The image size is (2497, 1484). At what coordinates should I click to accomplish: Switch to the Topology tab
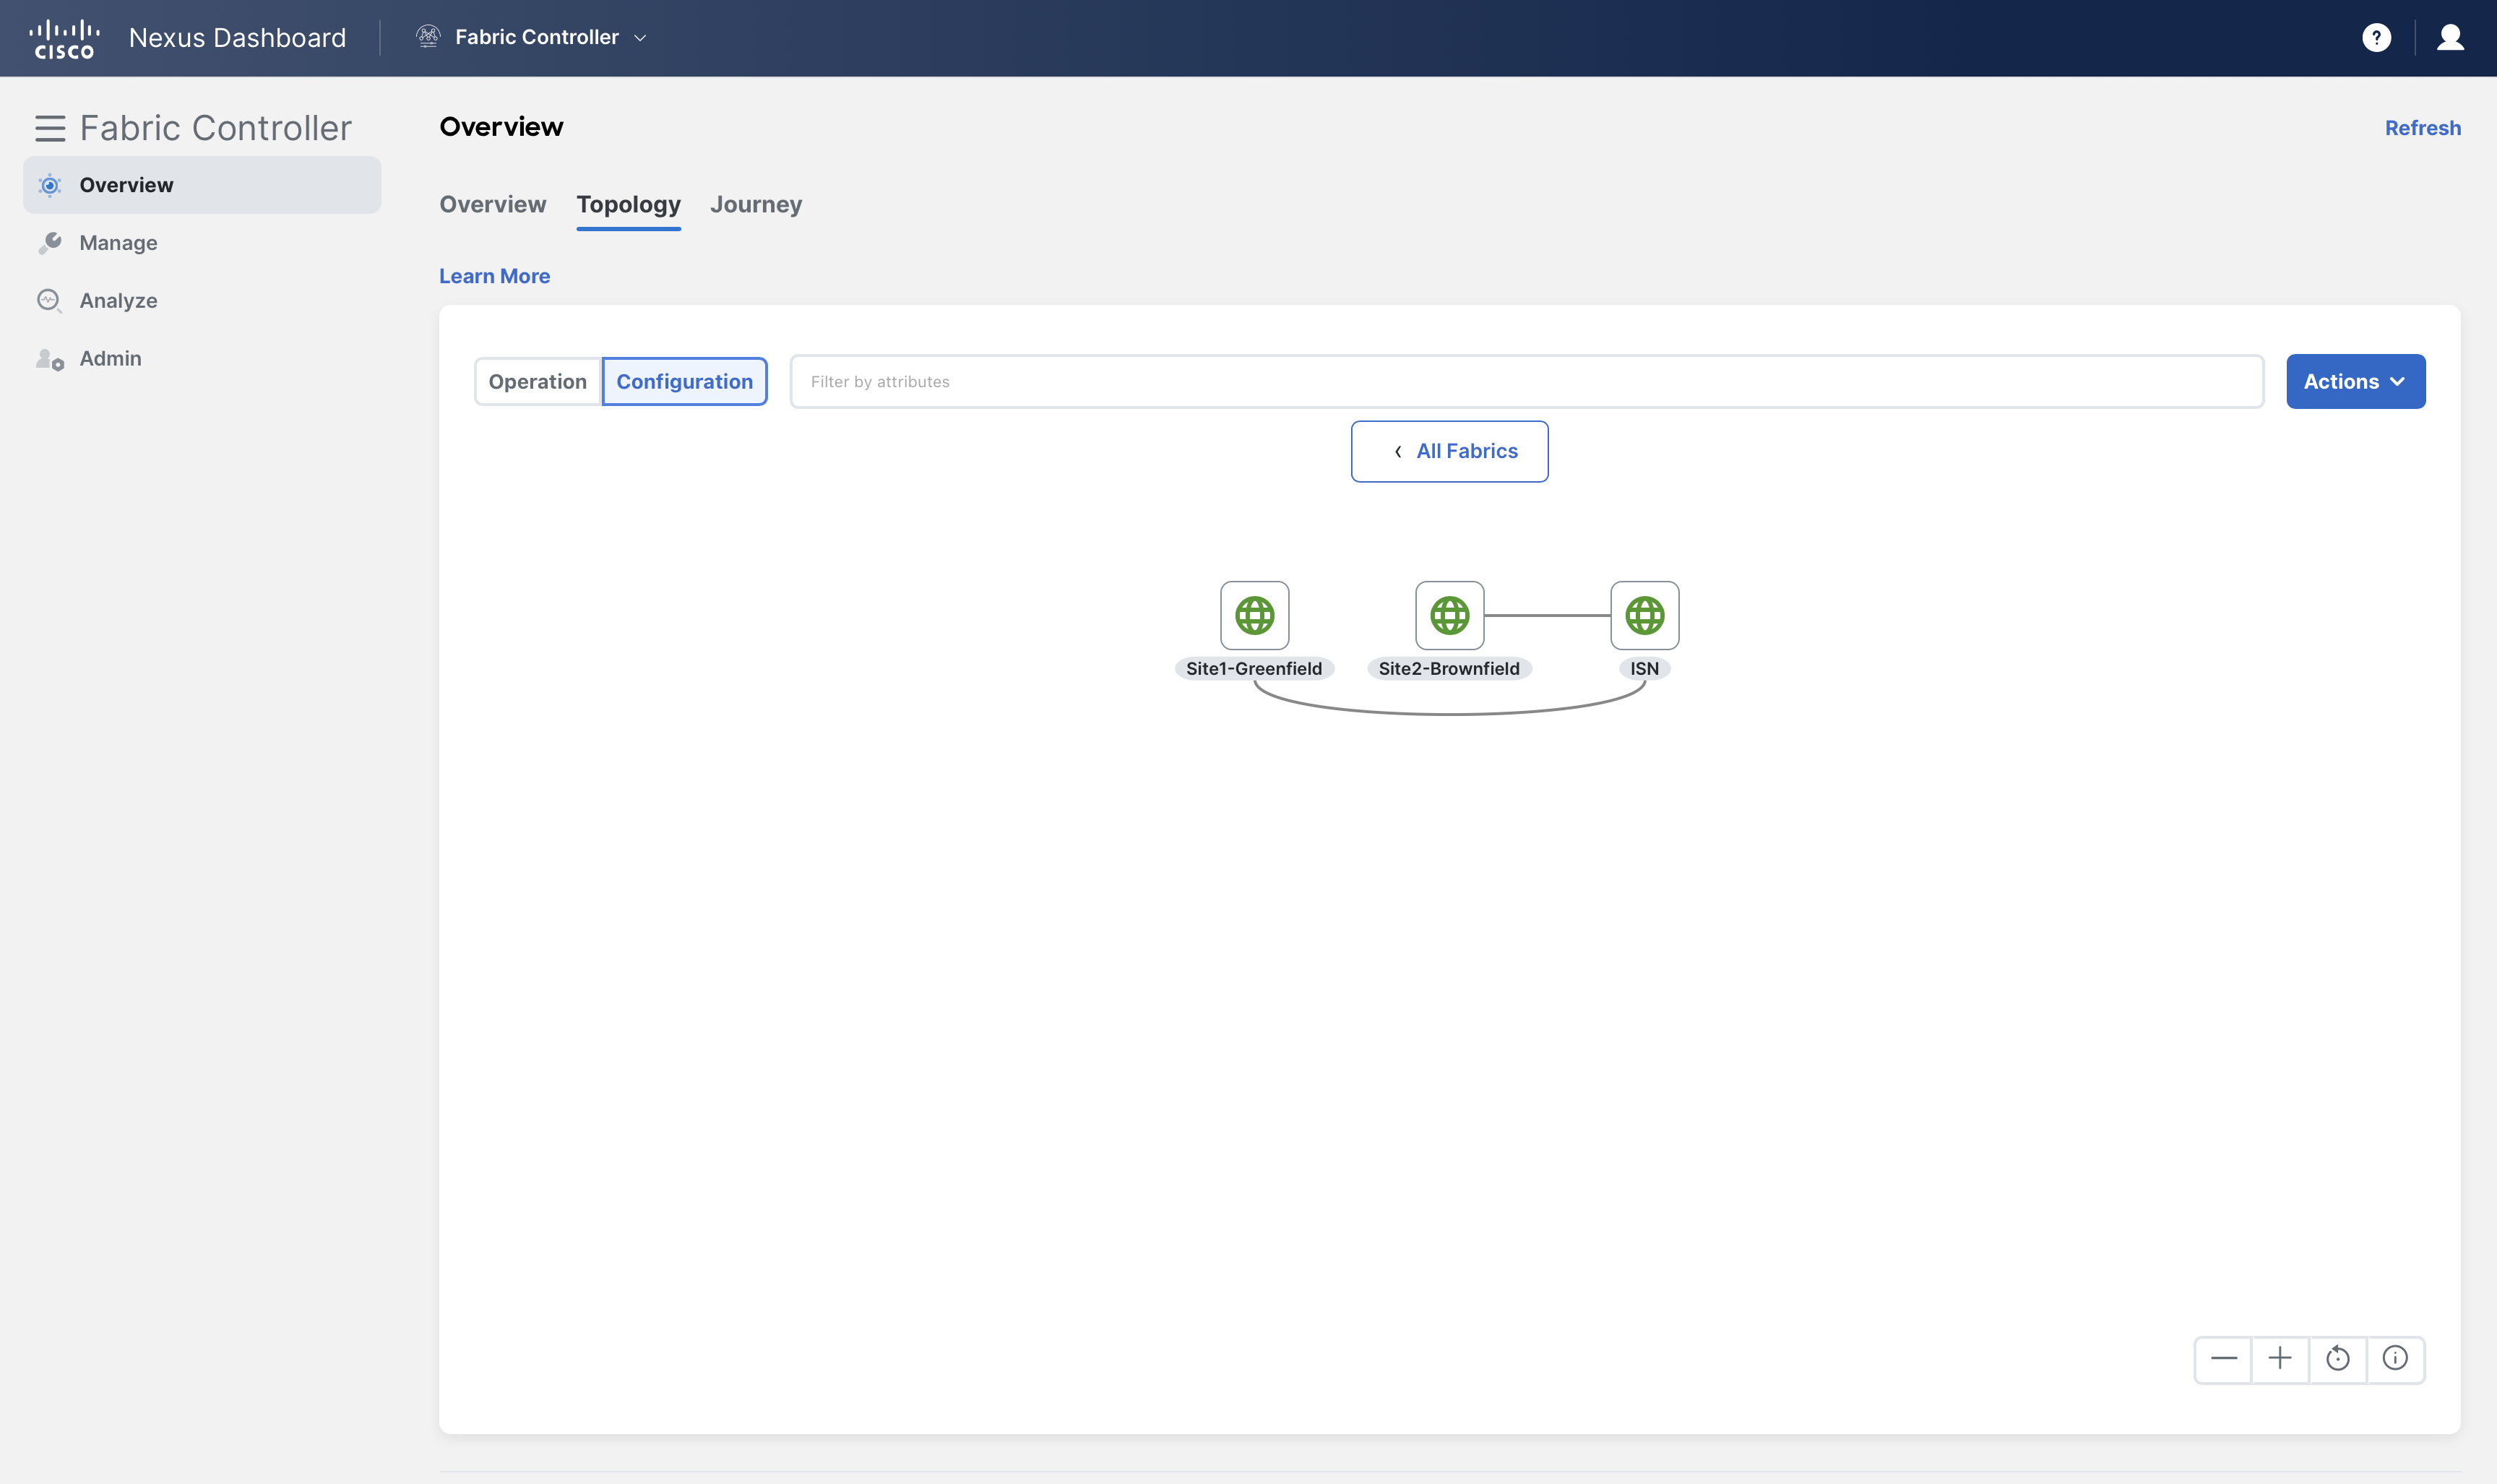coord(628,204)
